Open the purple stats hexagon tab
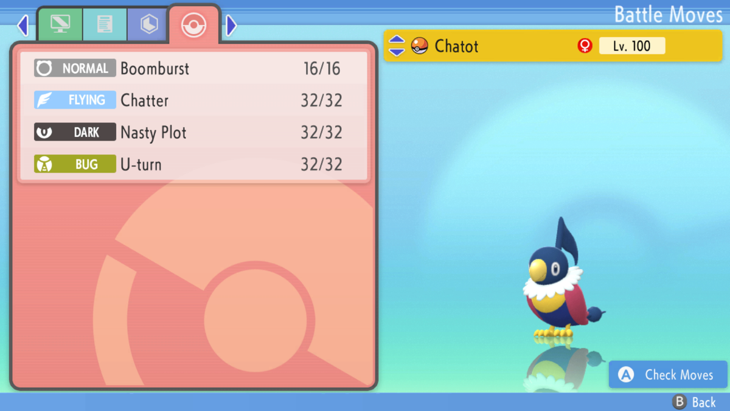Viewport: 730px width, 411px height. tap(149, 24)
